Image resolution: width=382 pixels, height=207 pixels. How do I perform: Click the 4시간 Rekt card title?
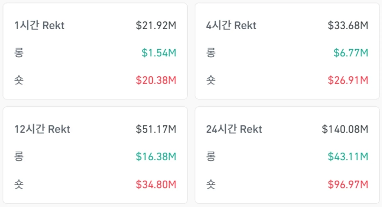(232, 25)
